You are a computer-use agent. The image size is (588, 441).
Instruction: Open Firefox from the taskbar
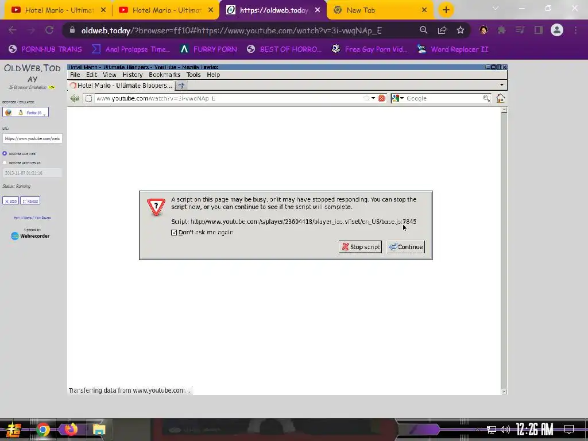click(x=71, y=429)
